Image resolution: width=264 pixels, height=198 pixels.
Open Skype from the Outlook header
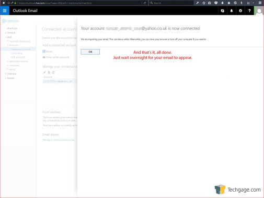coord(223,11)
